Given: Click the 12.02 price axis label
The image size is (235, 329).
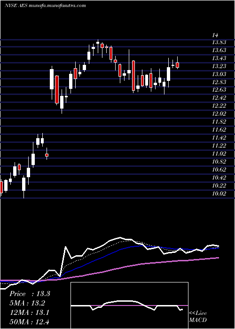Looking at the screenshot, I should [x=219, y=114].
